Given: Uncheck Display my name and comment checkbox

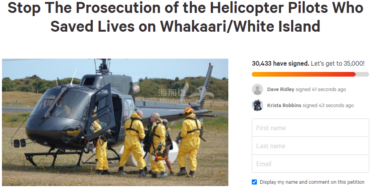Looking at the screenshot, I should pyautogui.click(x=254, y=182).
